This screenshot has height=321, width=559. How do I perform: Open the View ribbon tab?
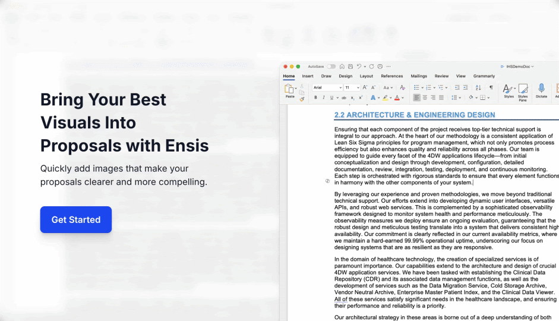click(x=461, y=76)
